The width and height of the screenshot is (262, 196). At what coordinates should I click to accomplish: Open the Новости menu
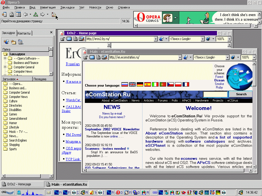95,7
